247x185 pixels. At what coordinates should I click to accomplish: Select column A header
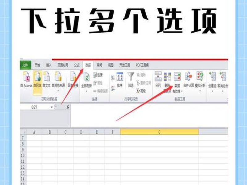34,132
